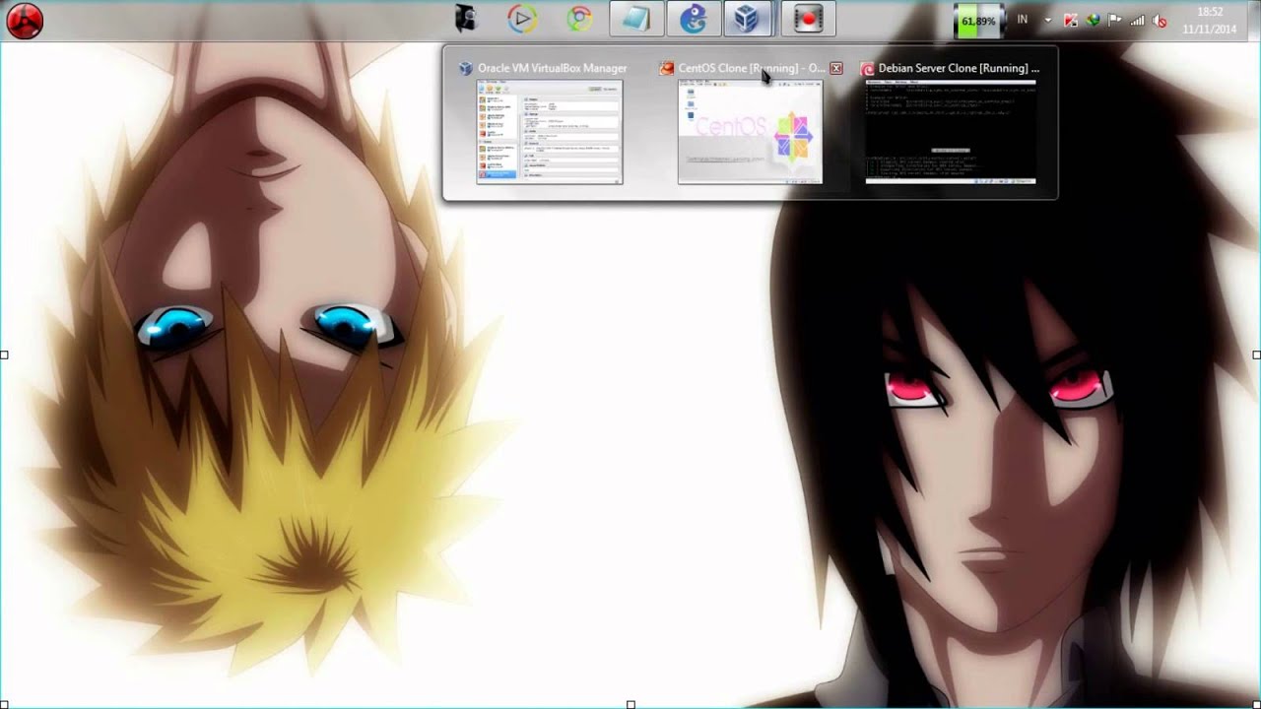Click the Debian swirl preview icon

tap(867, 69)
